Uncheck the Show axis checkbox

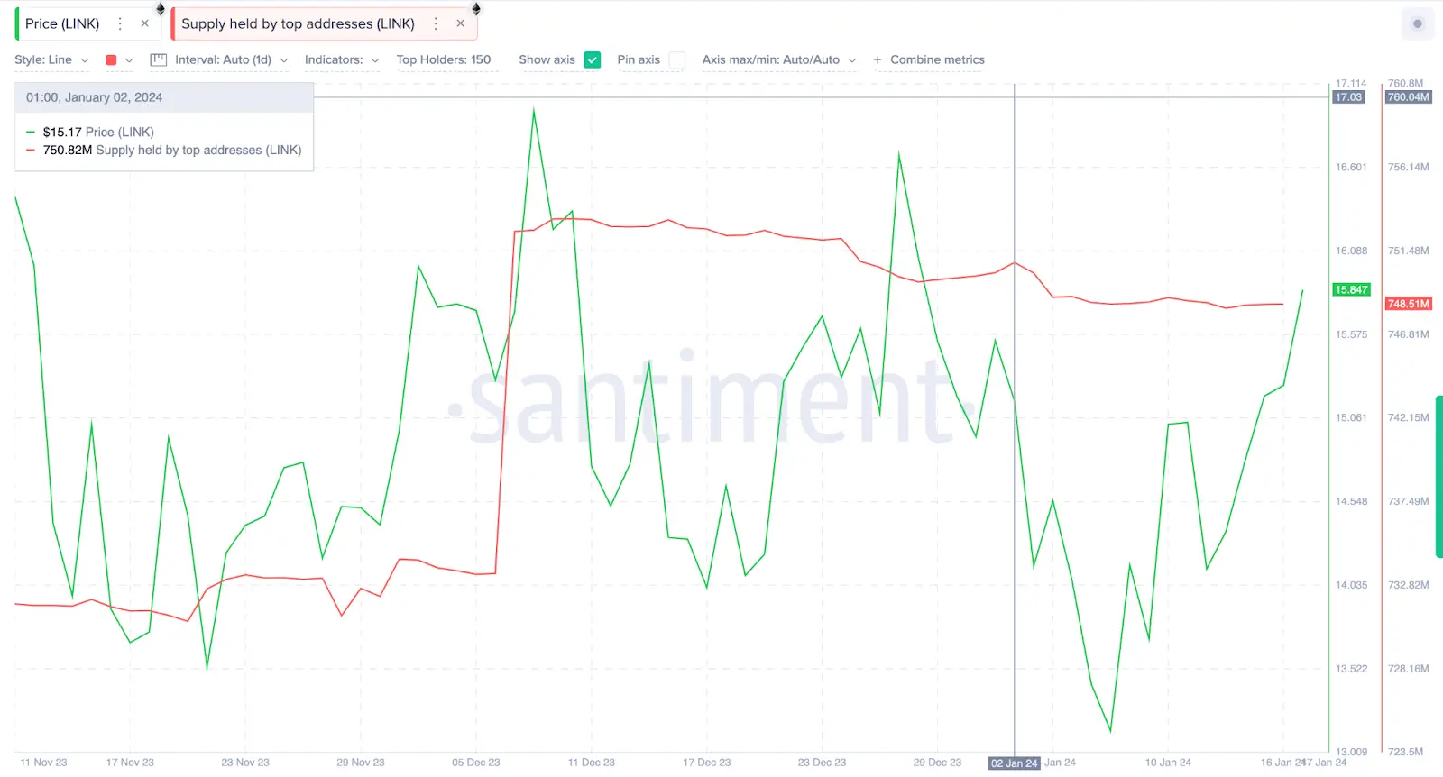coord(593,59)
